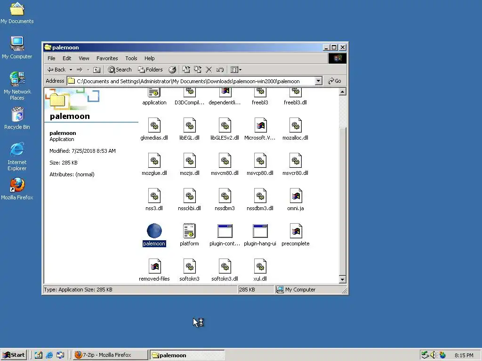The height and width of the screenshot is (361, 482).
Task: Click the Show Desktop quick launch icon
Action: pos(39,355)
